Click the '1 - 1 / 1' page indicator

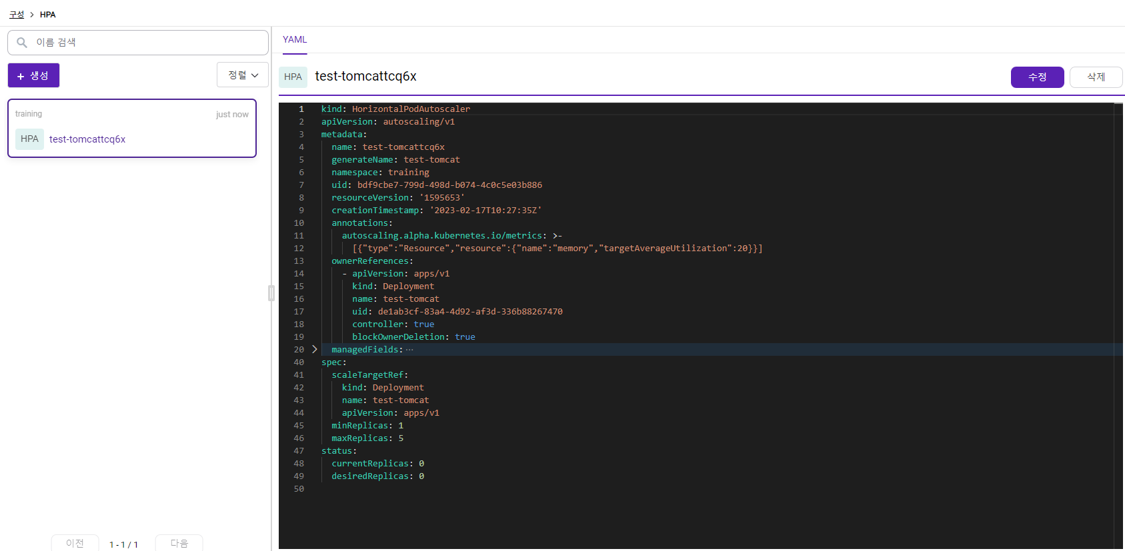point(124,544)
